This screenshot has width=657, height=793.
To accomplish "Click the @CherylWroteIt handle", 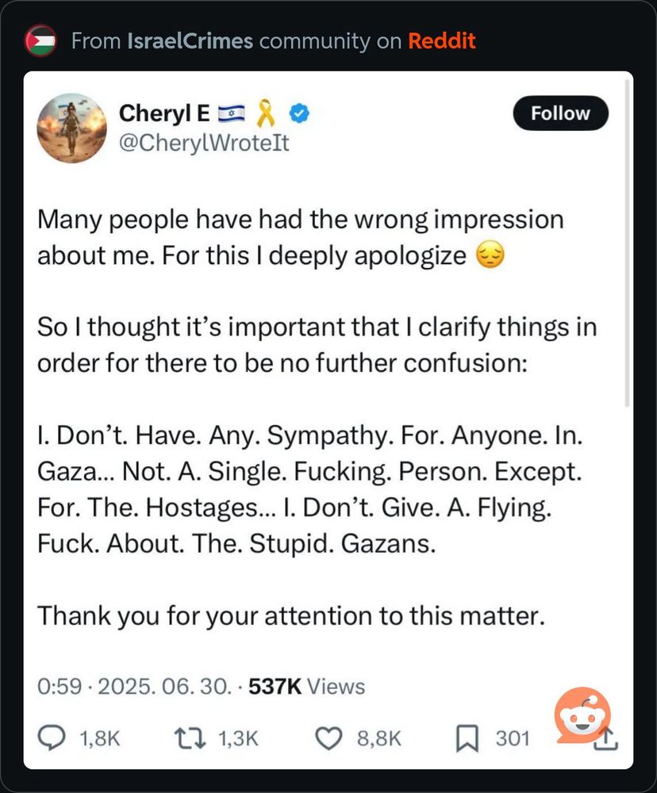I will point(204,144).
